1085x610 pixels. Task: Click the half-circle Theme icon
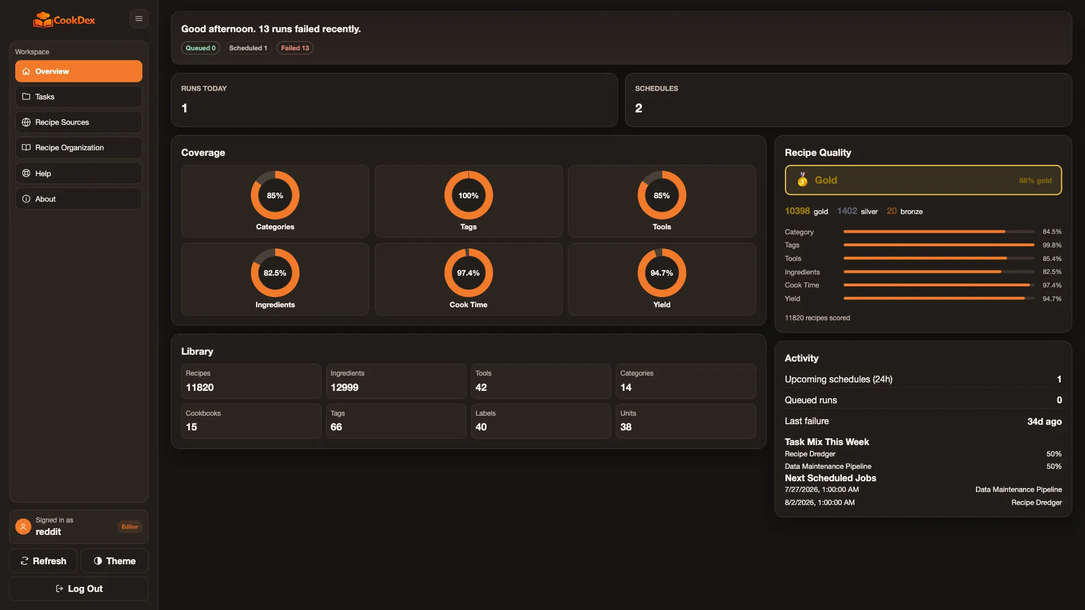point(98,561)
